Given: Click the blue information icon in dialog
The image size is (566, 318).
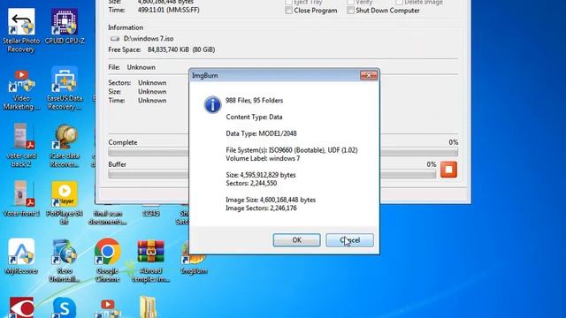Looking at the screenshot, I should [x=212, y=104].
